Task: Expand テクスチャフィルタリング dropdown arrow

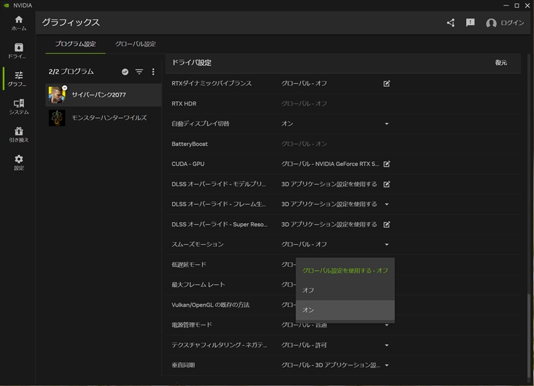Action: [x=386, y=345]
